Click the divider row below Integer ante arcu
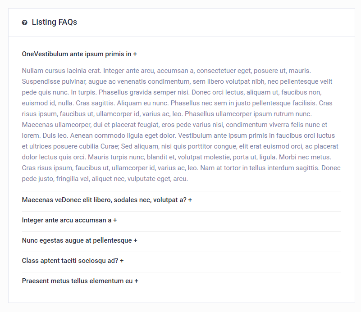Screen dimensions: 361x312 [x=180, y=230]
